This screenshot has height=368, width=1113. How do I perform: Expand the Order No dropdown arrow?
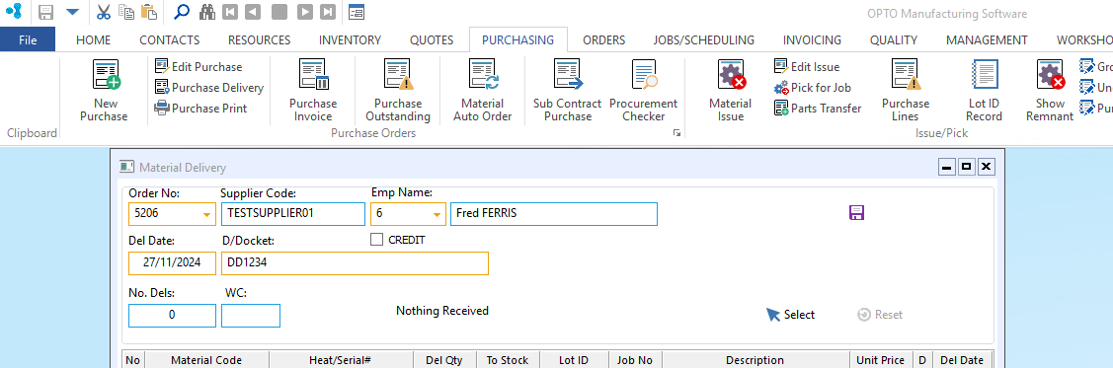(206, 214)
